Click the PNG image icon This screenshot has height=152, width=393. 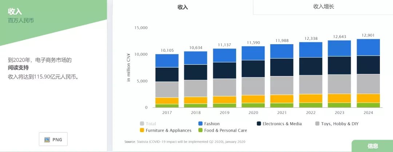point(47,140)
